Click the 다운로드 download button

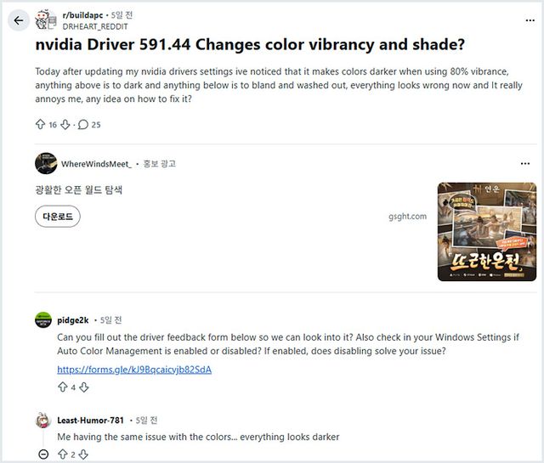[x=58, y=217]
